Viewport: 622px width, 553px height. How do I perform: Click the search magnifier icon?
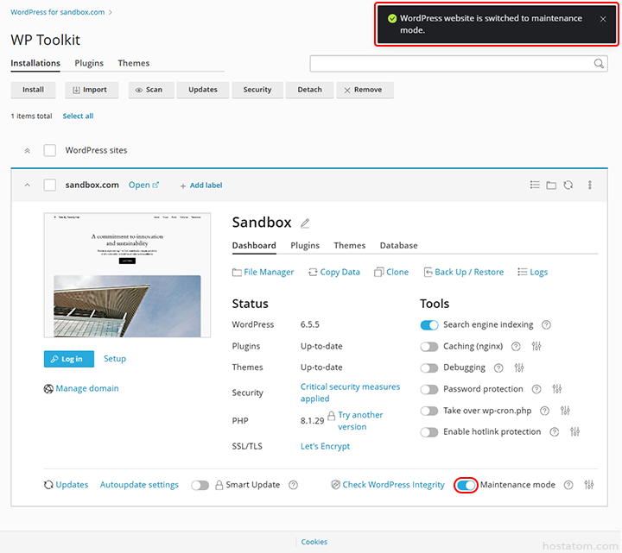pos(599,64)
